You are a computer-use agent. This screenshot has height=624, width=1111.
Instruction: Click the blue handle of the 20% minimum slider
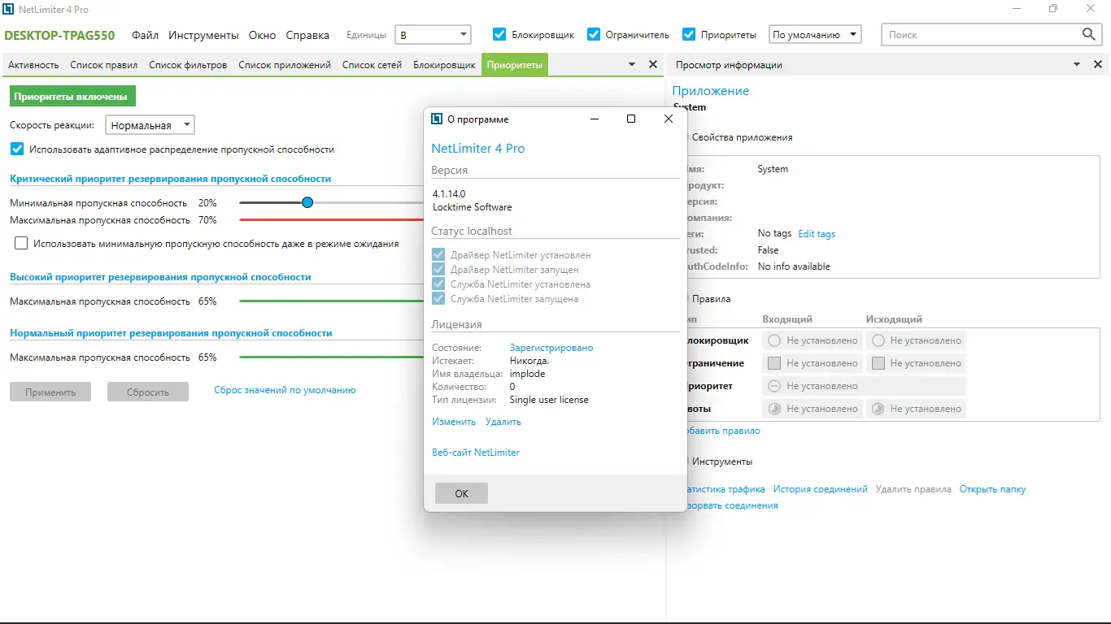coord(307,202)
